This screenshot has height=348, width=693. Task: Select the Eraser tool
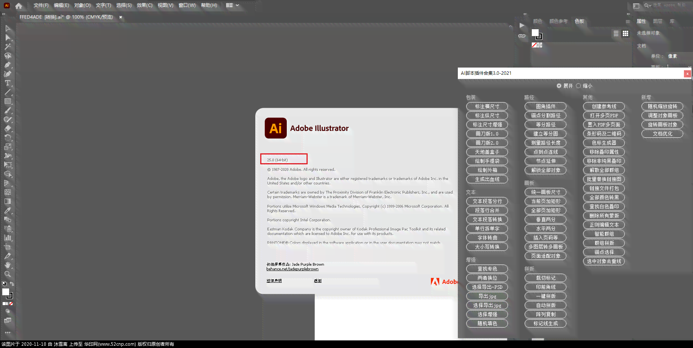(8, 129)
